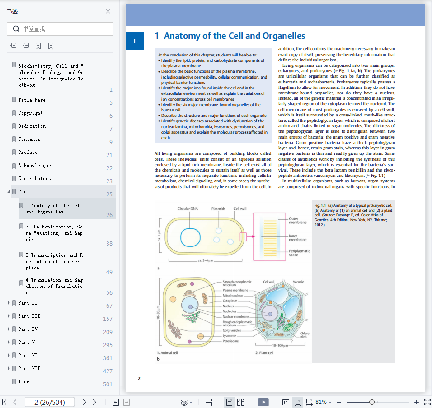The height and width of the screenshot is (408, 432).
Task: Select the Part I bookmark
Action: pyautogui.click(x=26, y=191)
